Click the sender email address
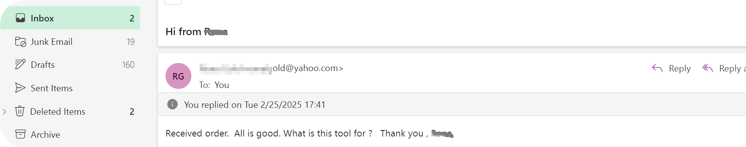The height and width of the screenshot is (147, 746). pyautogui.click(x=271, y=68)
